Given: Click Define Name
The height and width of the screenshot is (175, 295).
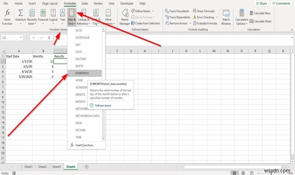Looking at the screenshot, I should point(141,11).
